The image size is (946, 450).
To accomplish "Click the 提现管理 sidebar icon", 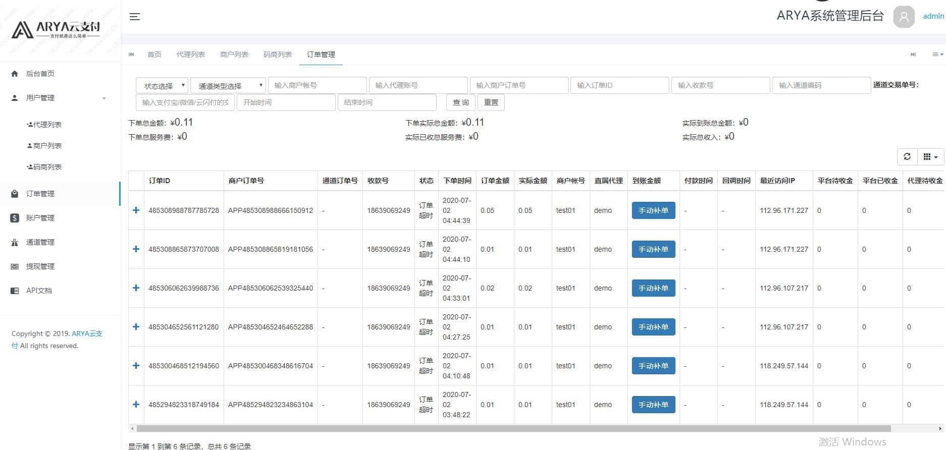I will [15, 266].
